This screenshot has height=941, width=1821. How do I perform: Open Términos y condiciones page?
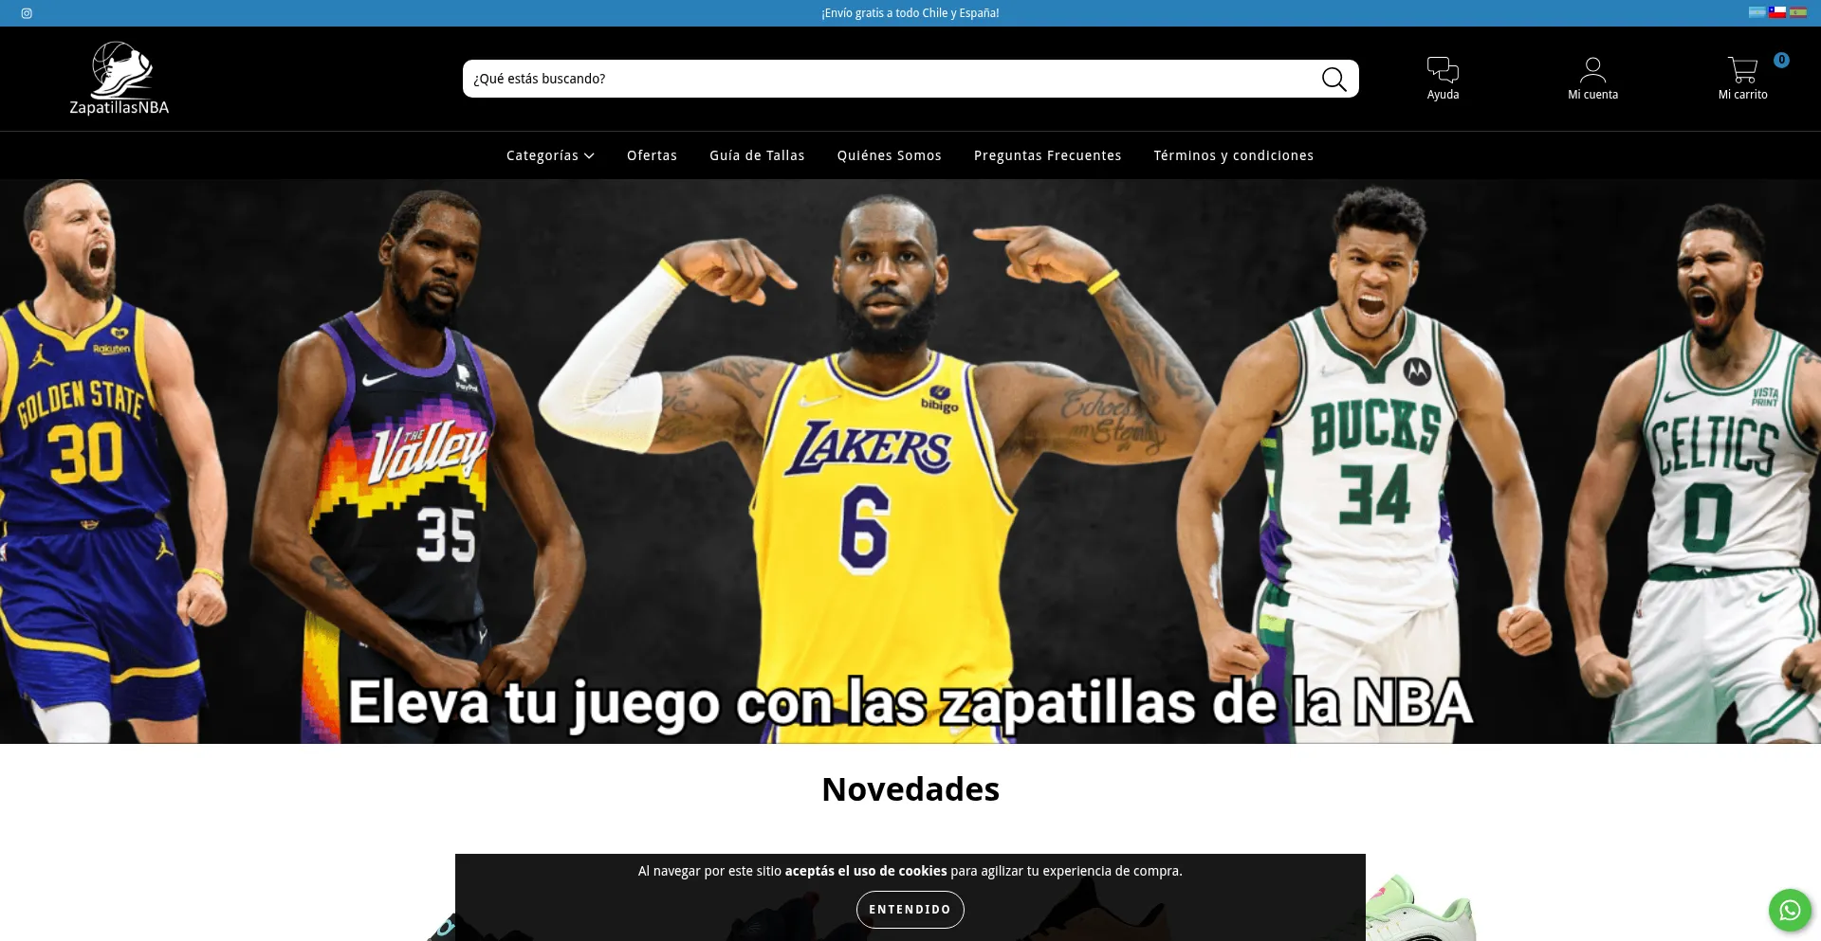tap(1233, 155)
